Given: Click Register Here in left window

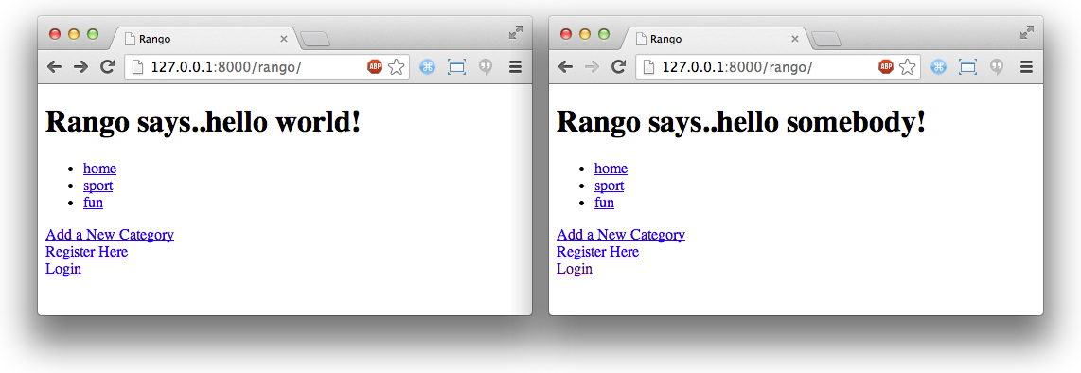Looking at the screenshot, I should point(87,252).
